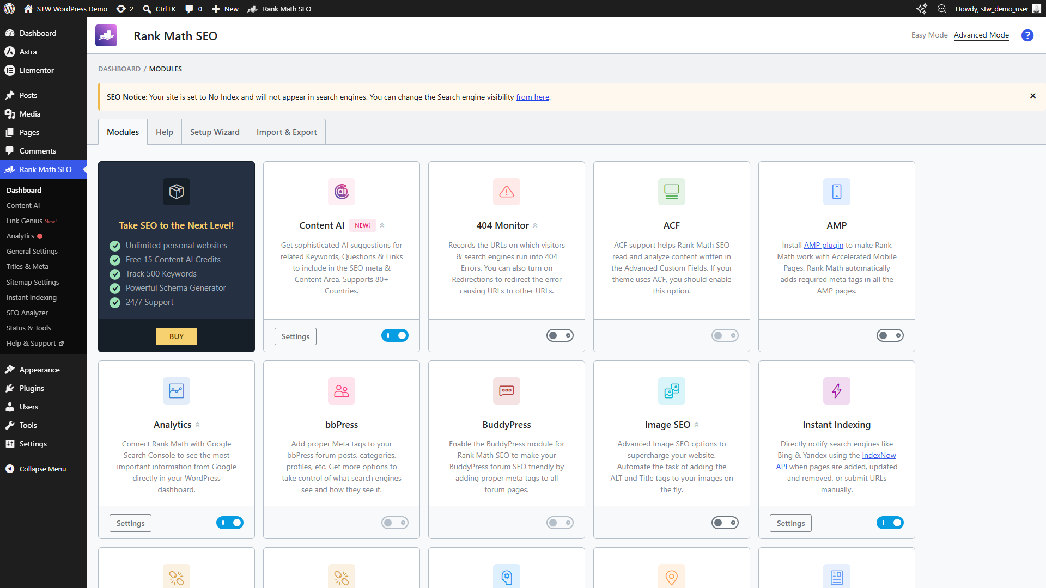1046x588 pixels.
Task: Click chevron beside 404 Monitor title
Action: click(x=536, y=225)
